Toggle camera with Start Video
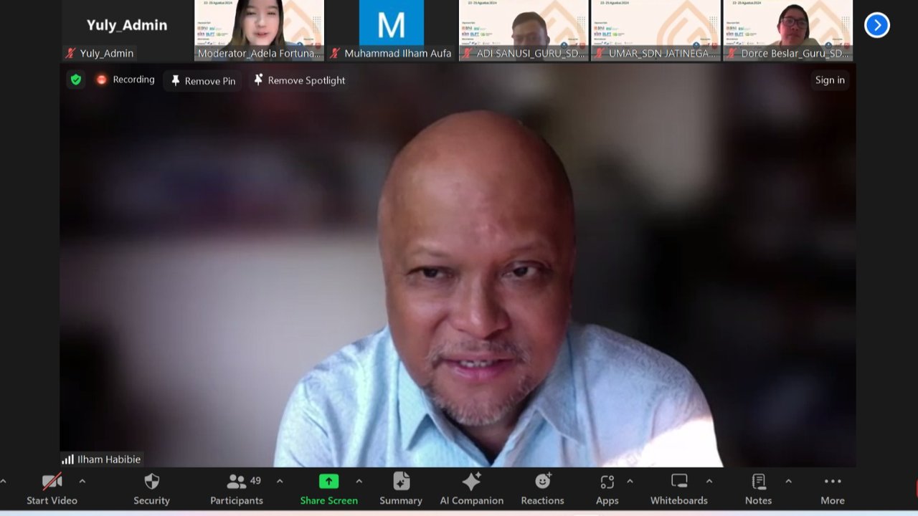The width and height of the screenshot is (918, 516). click(x=52, y=489)
